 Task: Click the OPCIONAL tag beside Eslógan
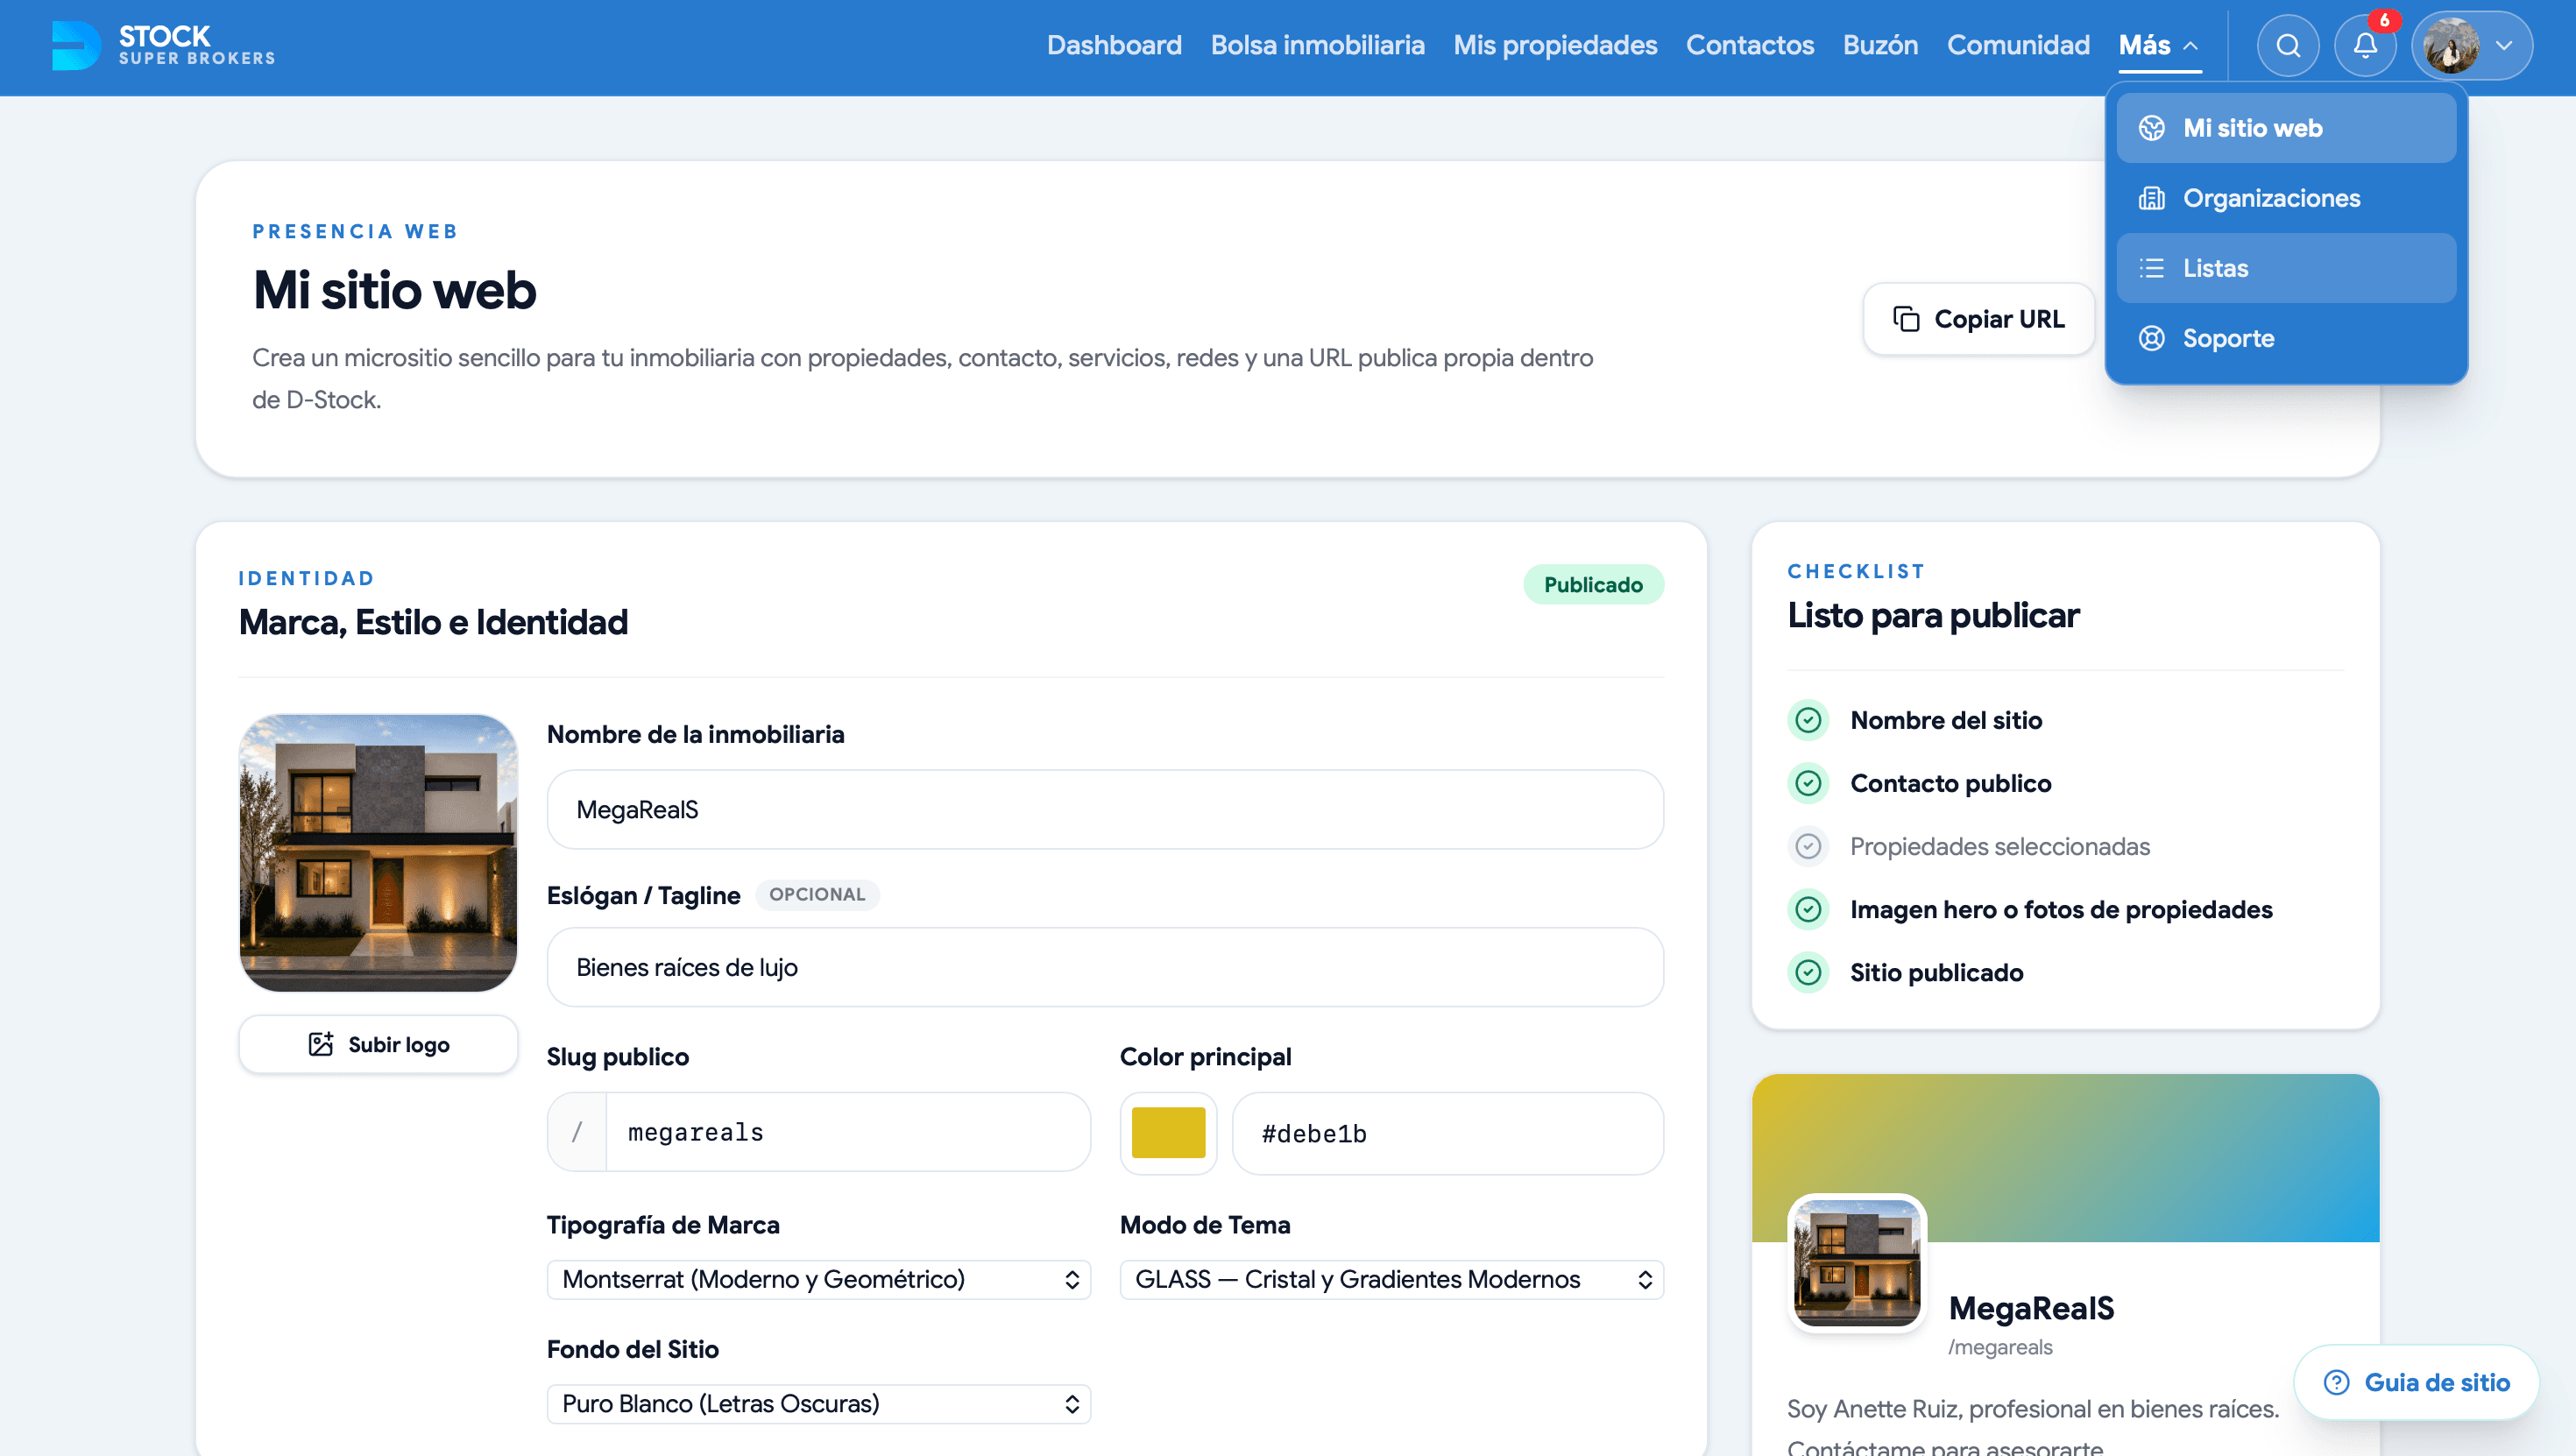(x=817, y=895)
